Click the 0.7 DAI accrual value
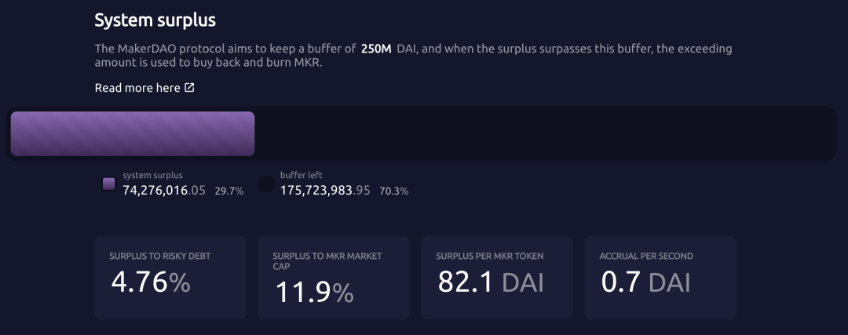Screen dimensions: 848x335 (645, 282)
